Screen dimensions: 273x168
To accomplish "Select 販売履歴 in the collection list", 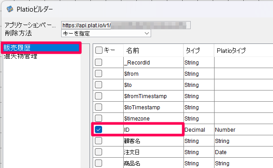I will (x=41, y=47).
